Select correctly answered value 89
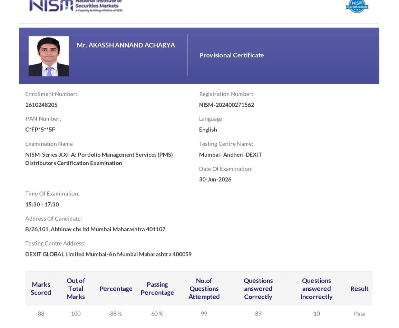This screenshot has width=399, height=328. (x=258, y=314)
